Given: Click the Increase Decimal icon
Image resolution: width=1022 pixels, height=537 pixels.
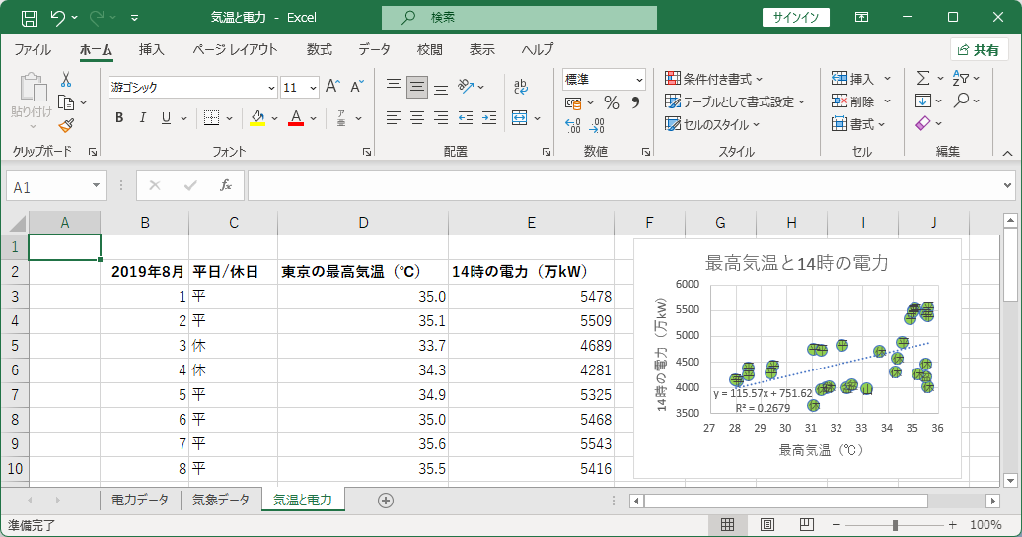Looking at the screenshot, I should [x=573, y=125].
